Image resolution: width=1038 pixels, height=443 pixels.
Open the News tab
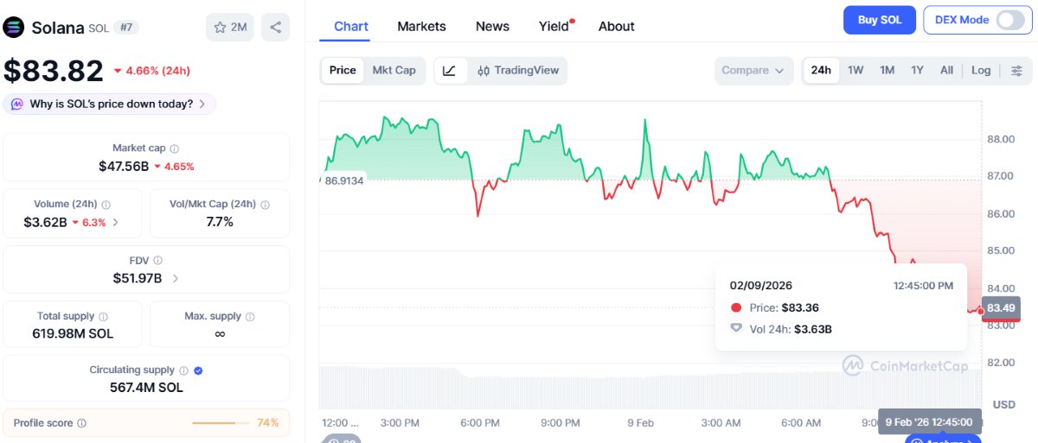tap(492, 26)
